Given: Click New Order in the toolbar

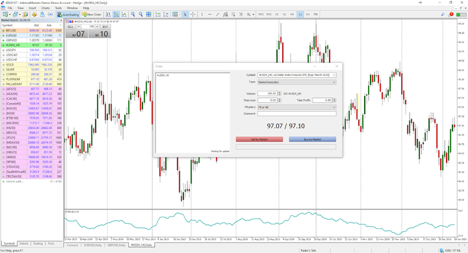Looking at the screenshot, I should (92, 14).
